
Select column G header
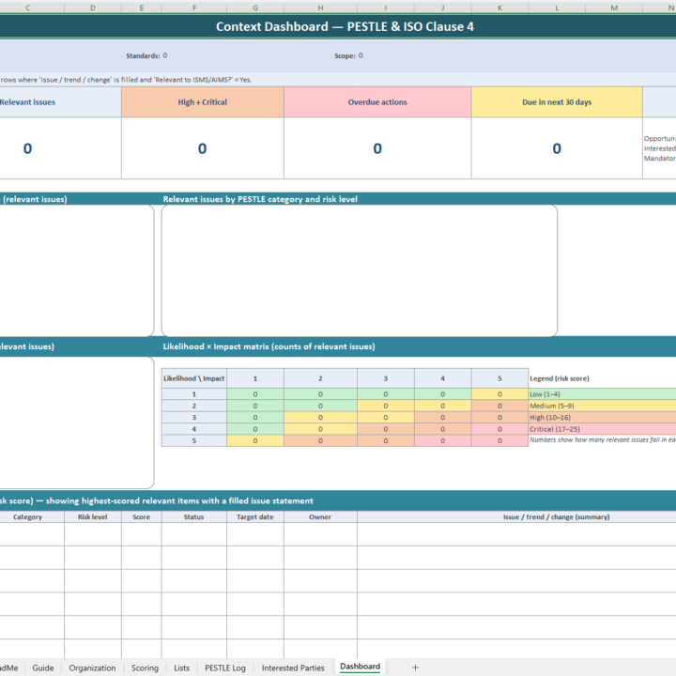[255, 8]
